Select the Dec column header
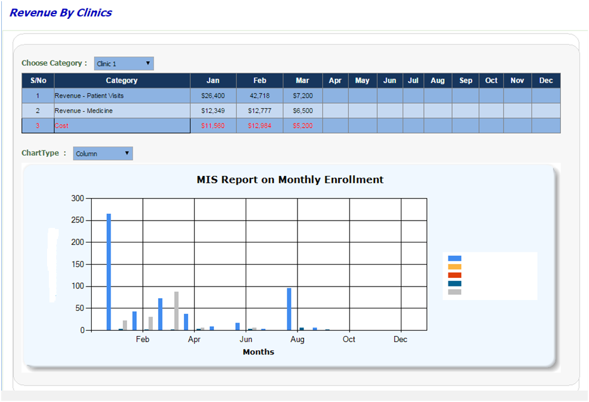This screenshot has height=402, width=589. pos(546,81)
